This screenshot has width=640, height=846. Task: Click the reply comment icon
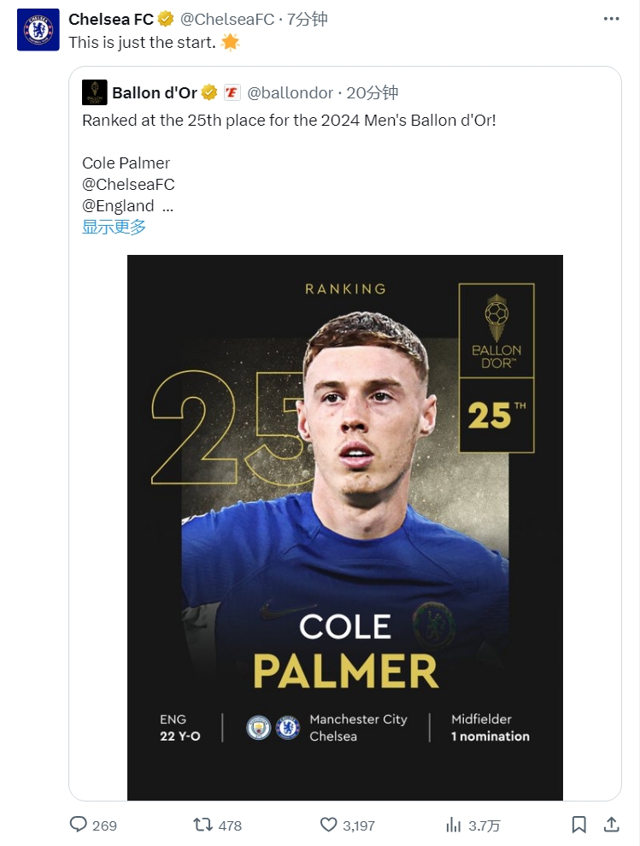click(79, 825)
